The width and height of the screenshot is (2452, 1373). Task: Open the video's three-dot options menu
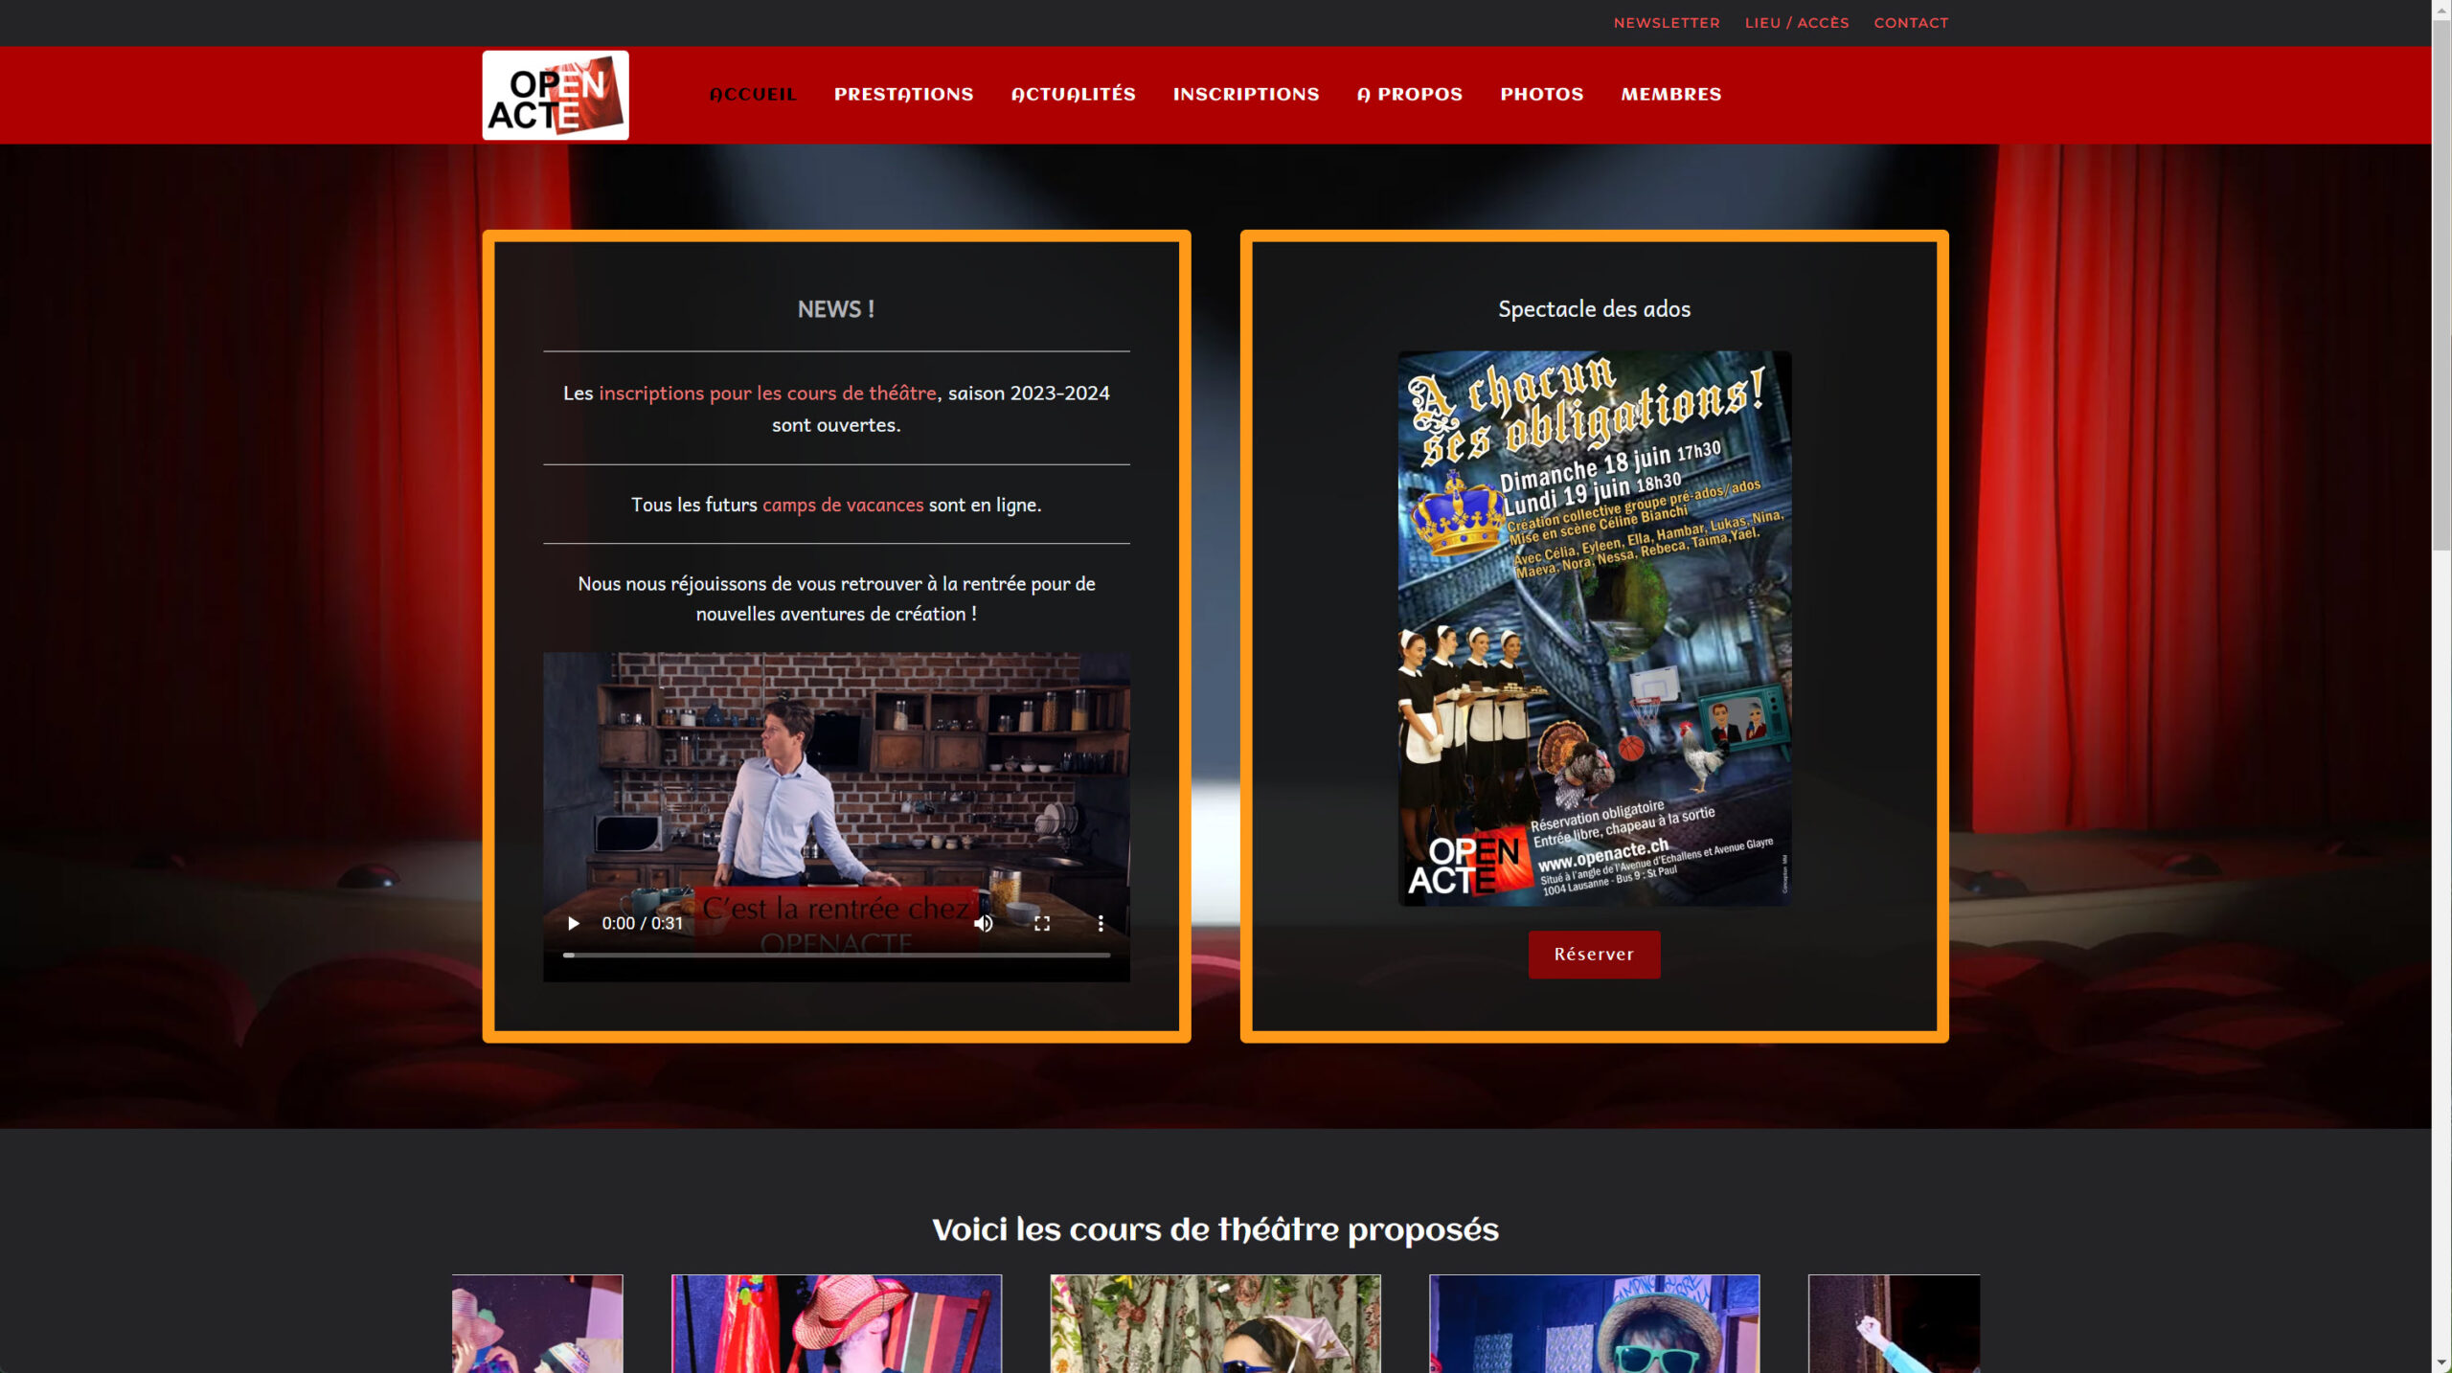[x=1101, y=923]
